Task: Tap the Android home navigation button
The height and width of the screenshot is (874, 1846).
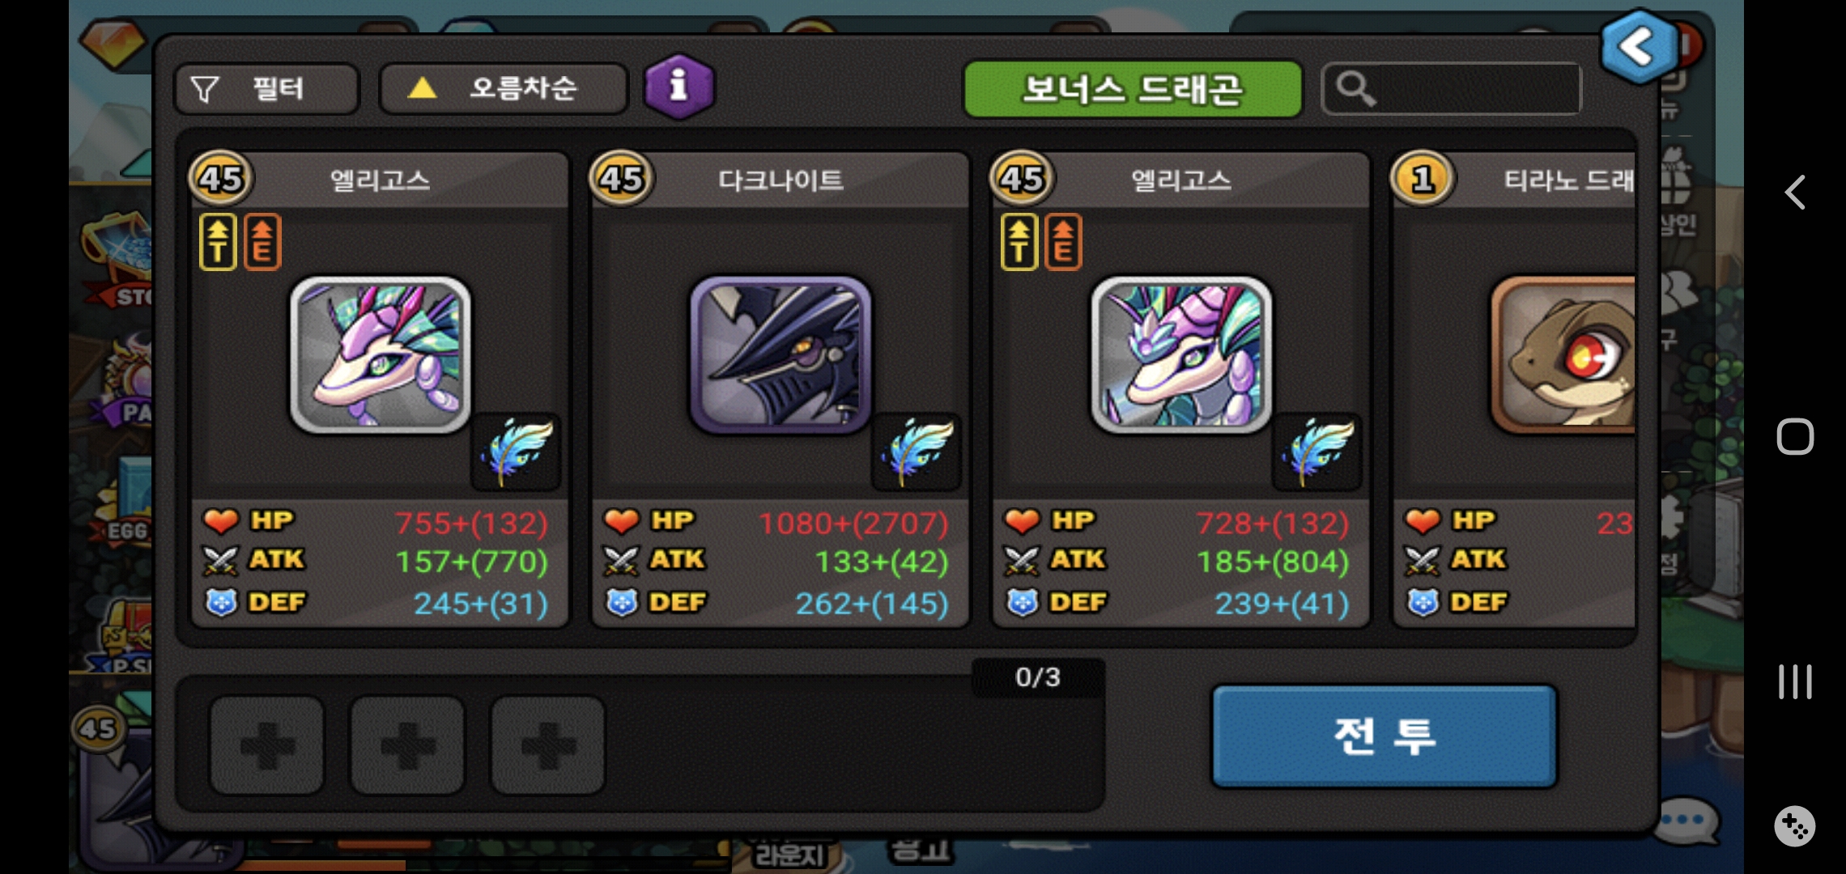Action: point(1795,437)
